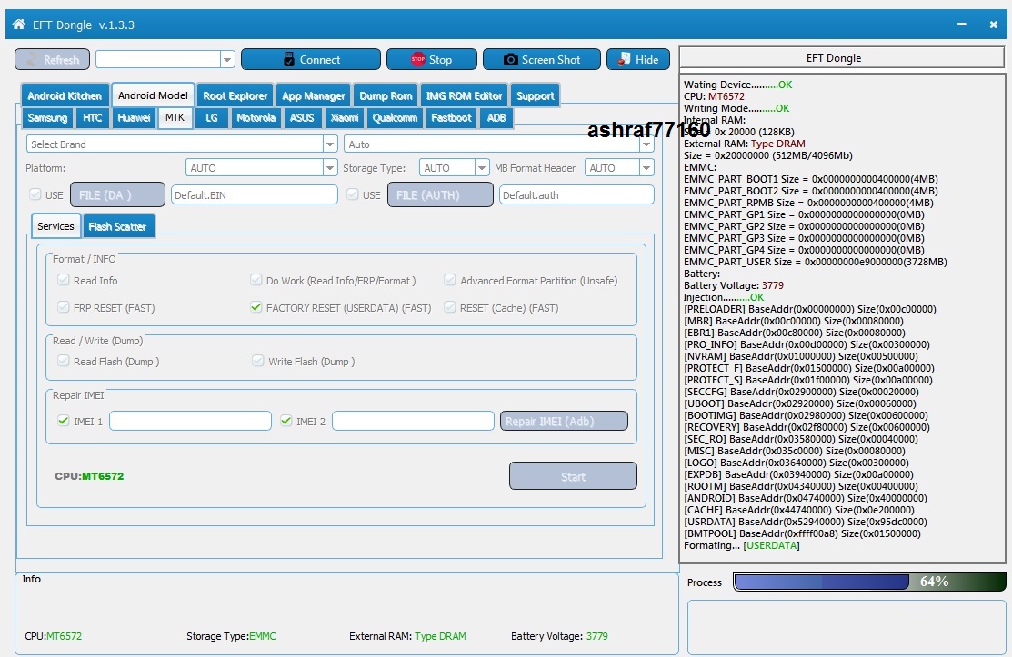The height and width of the screenshot is (657, 1012).
Task: Click the phone icon on Connect button
Action: [289, 59]
